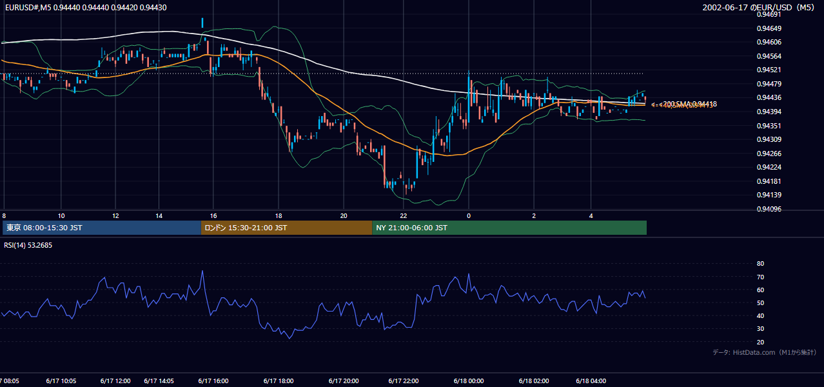Click price axis label 0.94606

(769, 42)
